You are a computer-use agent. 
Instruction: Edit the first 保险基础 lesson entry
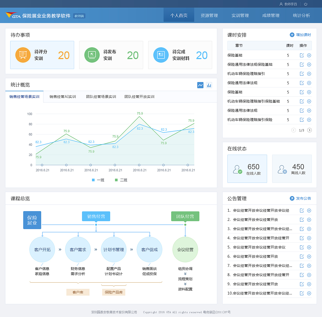302,55
